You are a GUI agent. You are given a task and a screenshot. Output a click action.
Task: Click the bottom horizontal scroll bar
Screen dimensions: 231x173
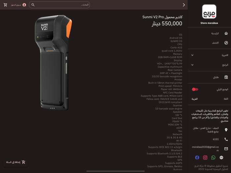115,171
